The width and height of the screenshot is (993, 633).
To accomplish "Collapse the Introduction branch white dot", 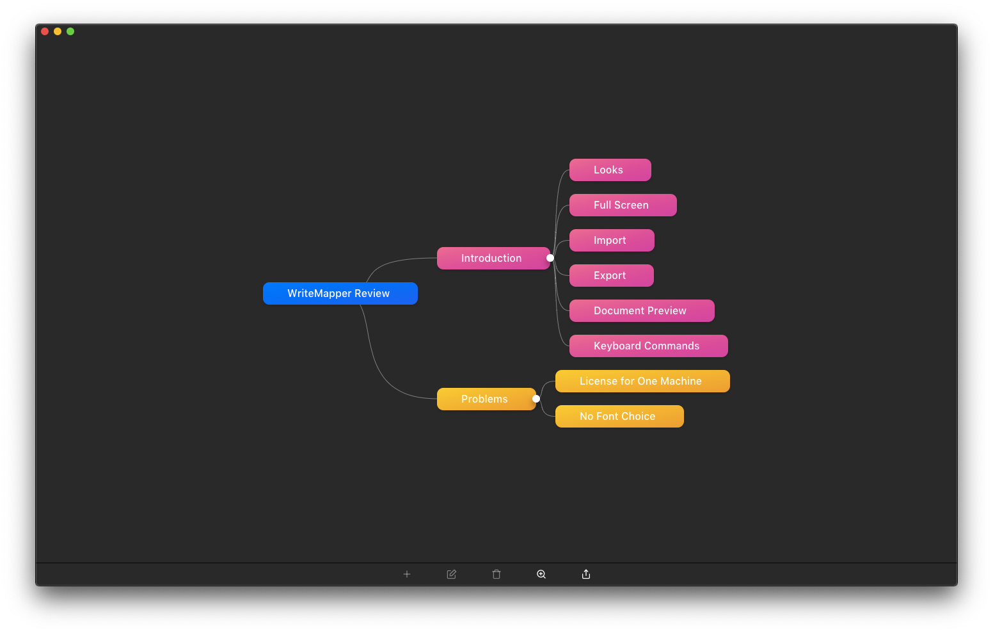I will pyautogui.click(x=550, y=258).
